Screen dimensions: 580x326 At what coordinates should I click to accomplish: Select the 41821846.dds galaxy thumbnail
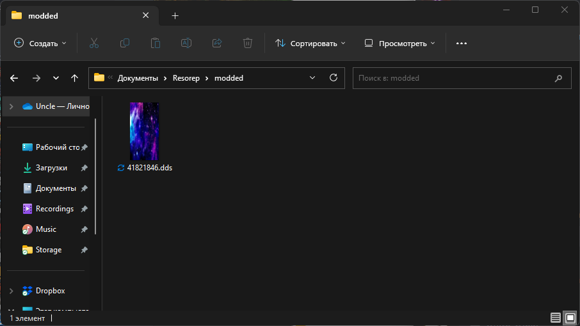coord(144,131)
